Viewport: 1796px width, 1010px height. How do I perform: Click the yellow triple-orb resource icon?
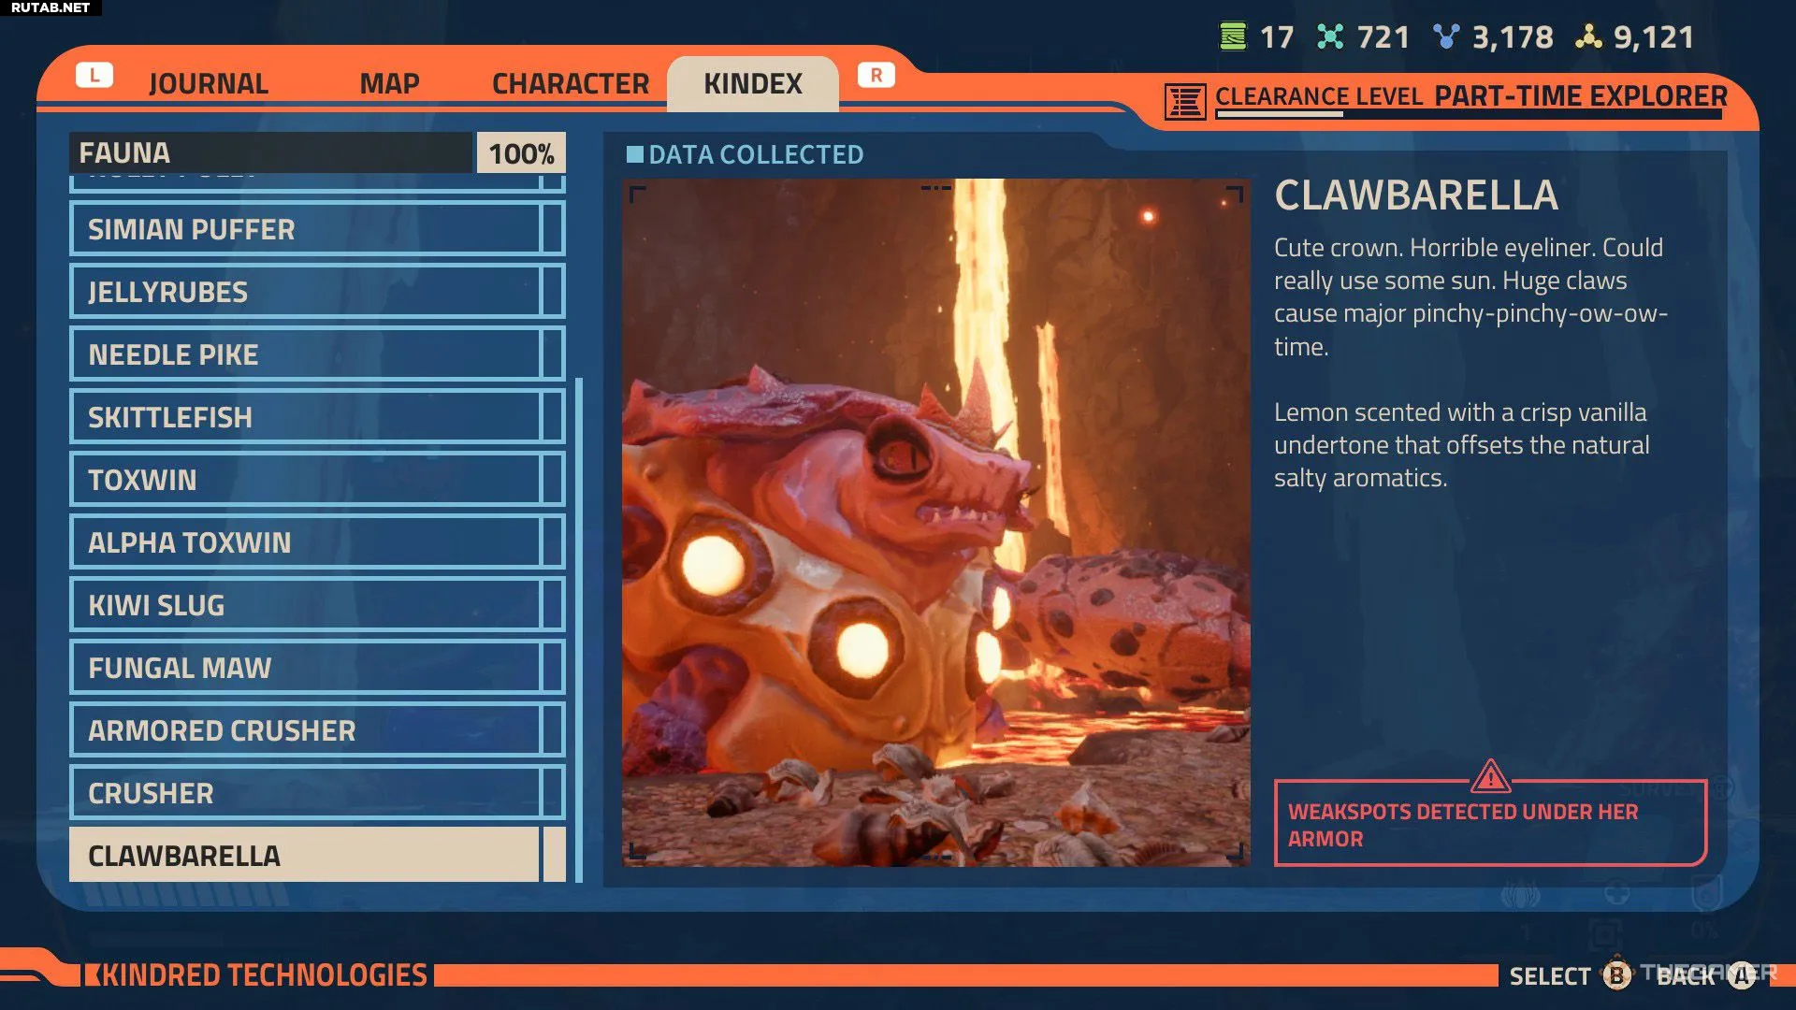[1588, 36]
